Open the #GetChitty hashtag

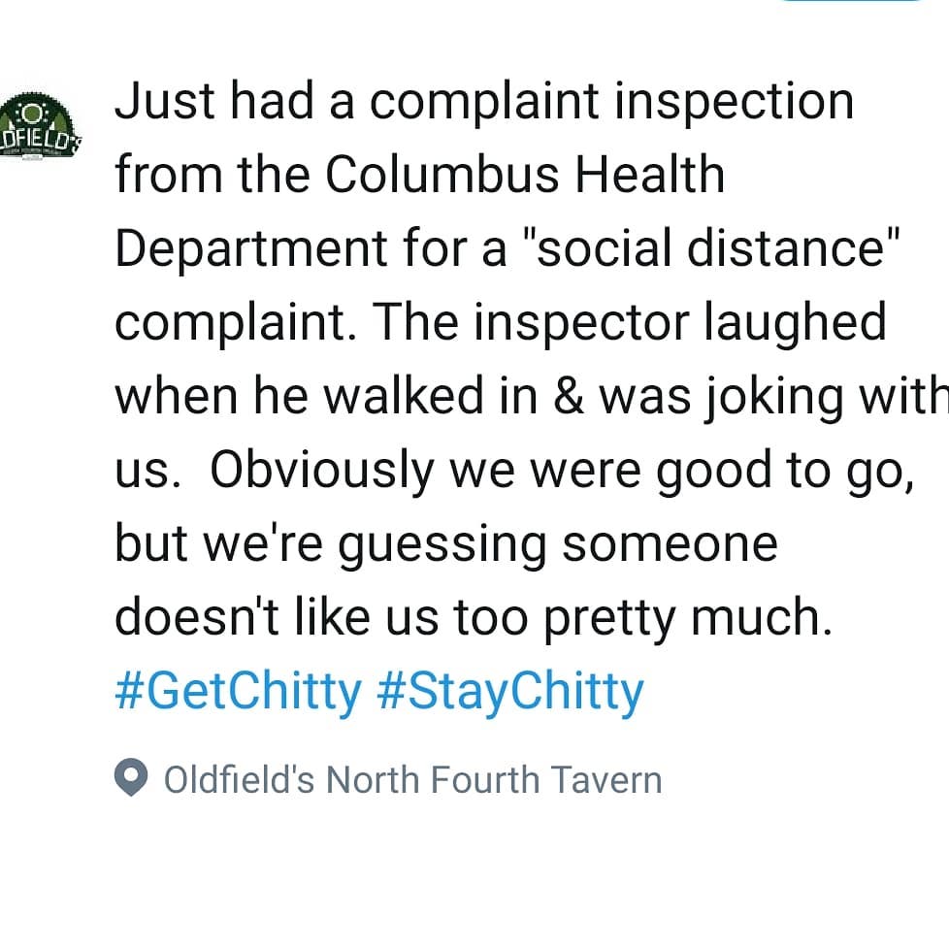238,692
